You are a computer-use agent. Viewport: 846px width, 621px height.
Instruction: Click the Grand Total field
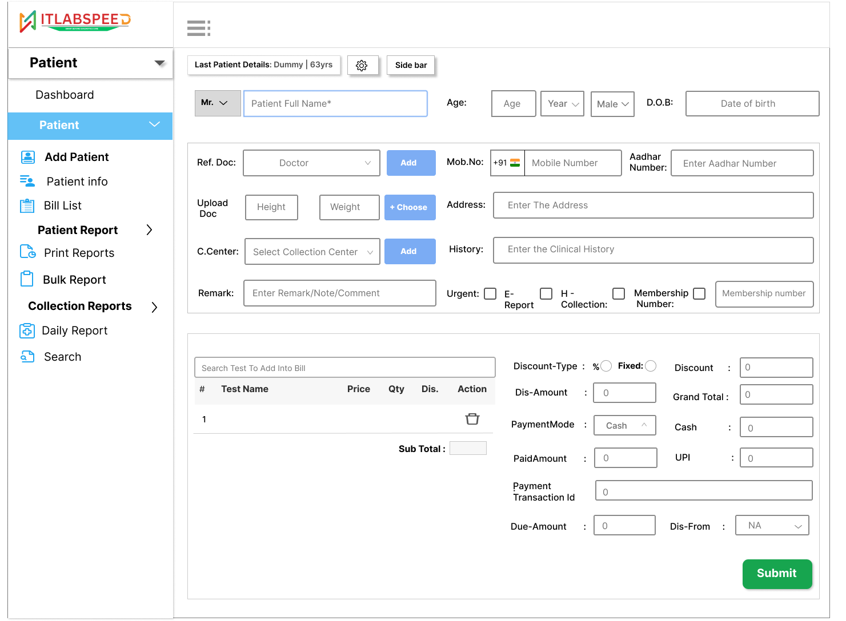[x=776, y=394]
